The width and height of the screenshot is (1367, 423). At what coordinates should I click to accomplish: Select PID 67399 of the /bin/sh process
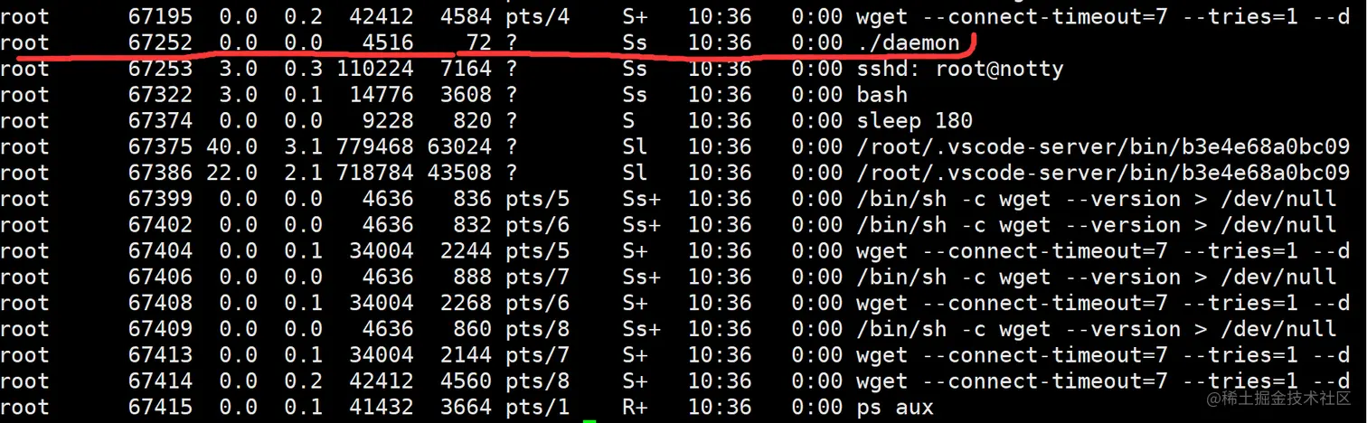pos(160,199)
